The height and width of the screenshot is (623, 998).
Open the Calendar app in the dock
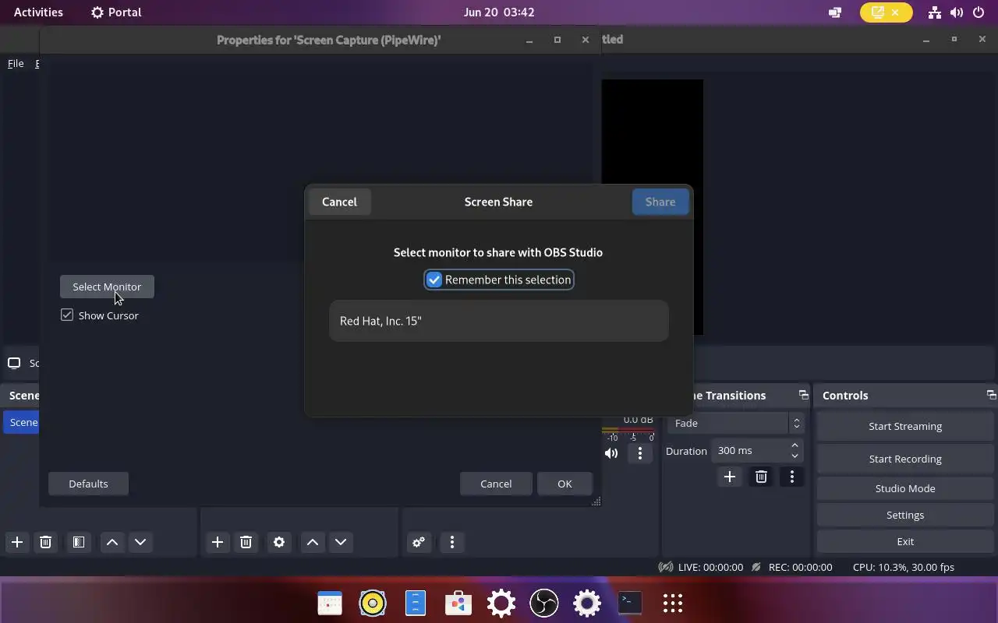point(330,603)
